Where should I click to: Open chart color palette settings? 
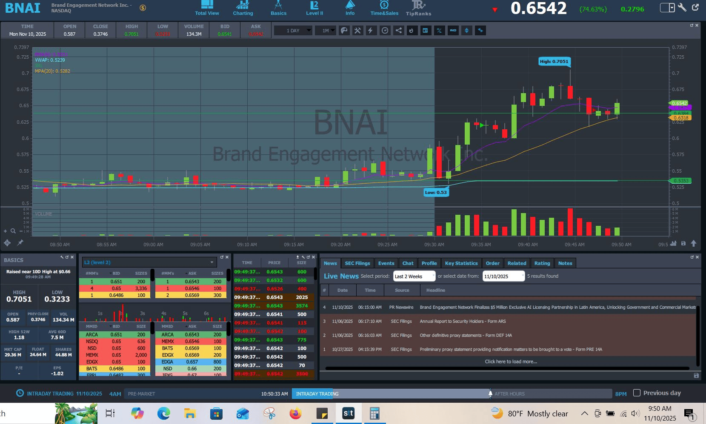coord(344,31)
